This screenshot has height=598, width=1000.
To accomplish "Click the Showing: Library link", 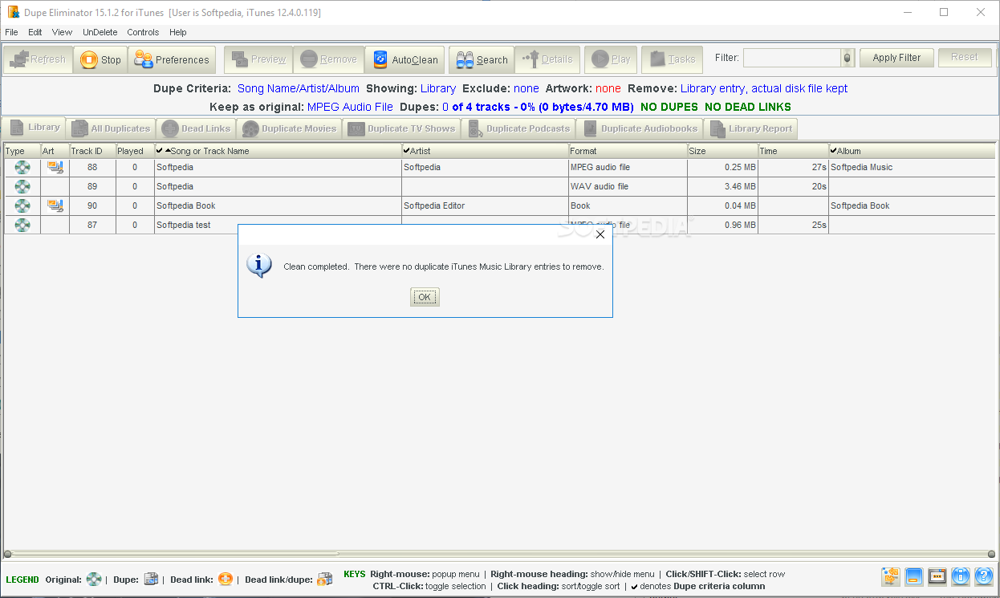I will [438, 89].
